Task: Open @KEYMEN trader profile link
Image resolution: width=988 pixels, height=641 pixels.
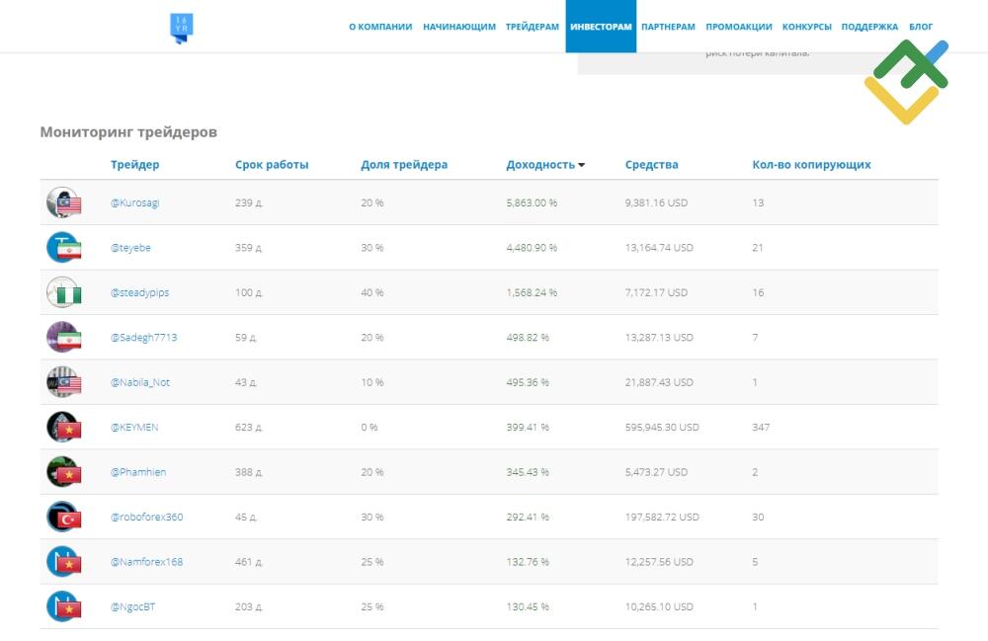Action: click(134, 427)
